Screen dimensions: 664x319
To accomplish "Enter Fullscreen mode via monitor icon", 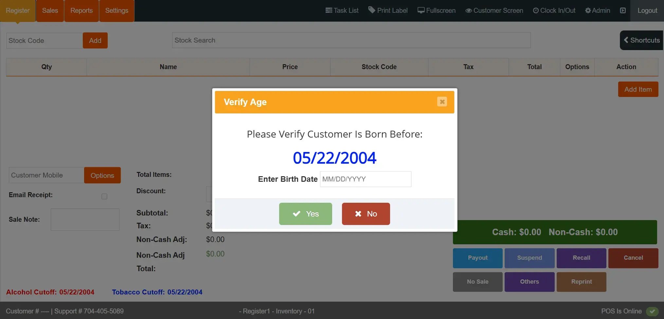I will click(421, 10).
